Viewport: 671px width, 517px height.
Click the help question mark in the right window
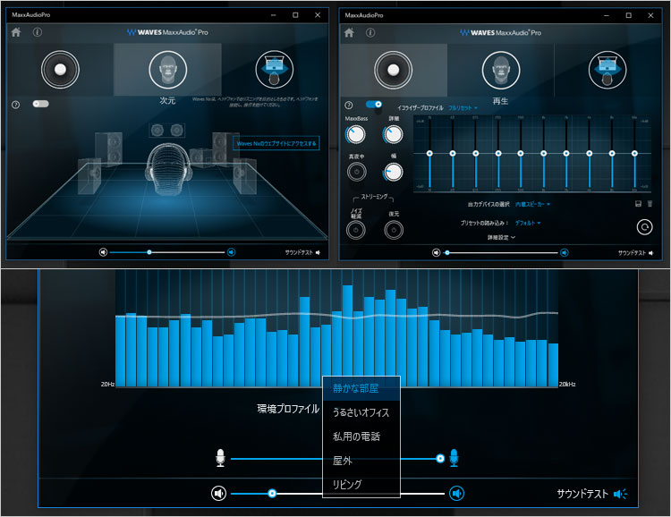pyautogui.click(x=348, y=105)
